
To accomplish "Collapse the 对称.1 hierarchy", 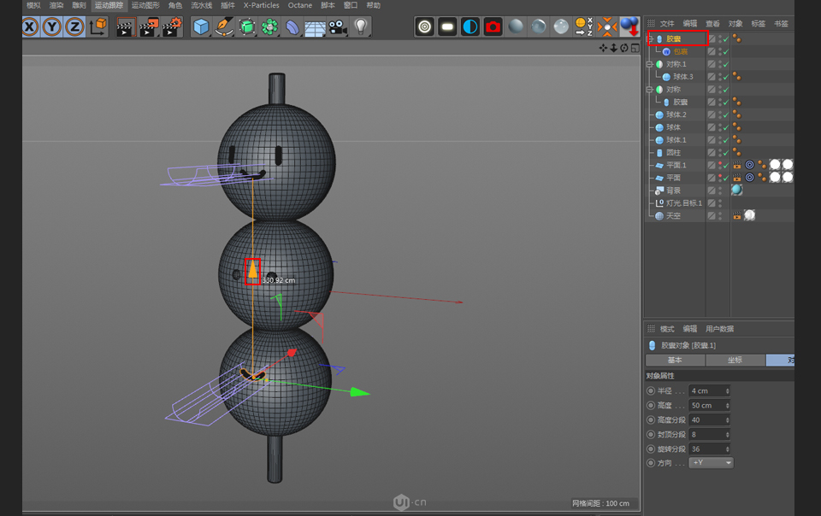I will pyautogui.click(x=649, y=63).
